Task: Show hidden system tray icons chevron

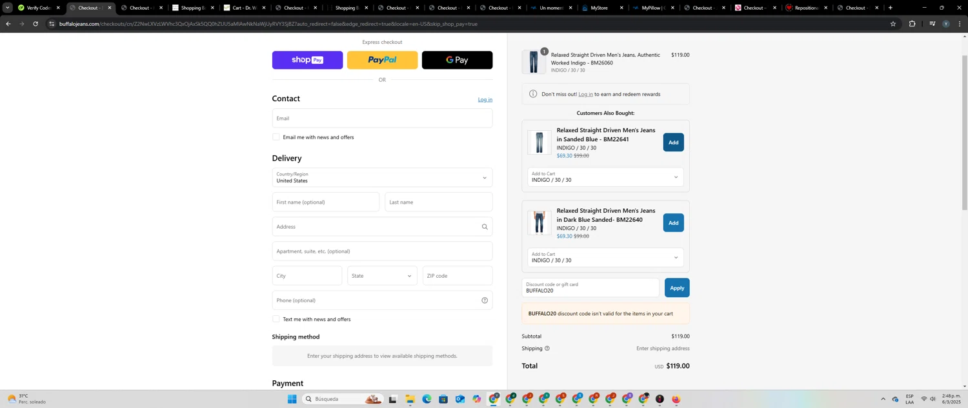Action: 883,399
